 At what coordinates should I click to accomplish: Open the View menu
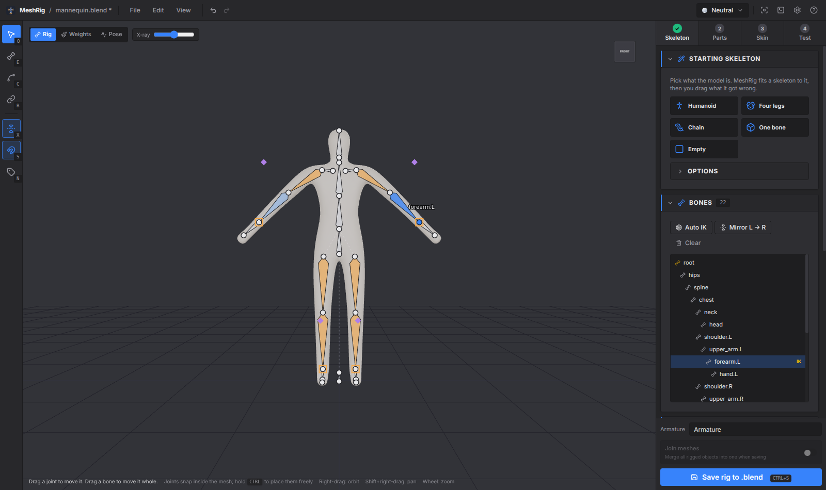(x=183, y=10)
